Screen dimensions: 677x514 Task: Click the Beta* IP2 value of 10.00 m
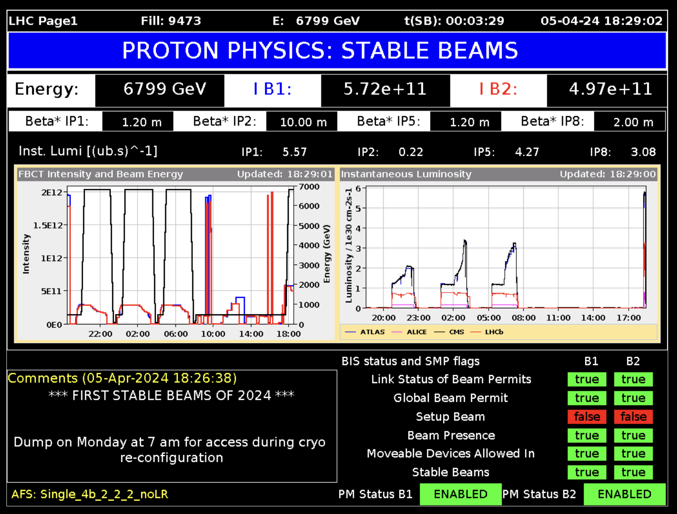tap(303, 122)
